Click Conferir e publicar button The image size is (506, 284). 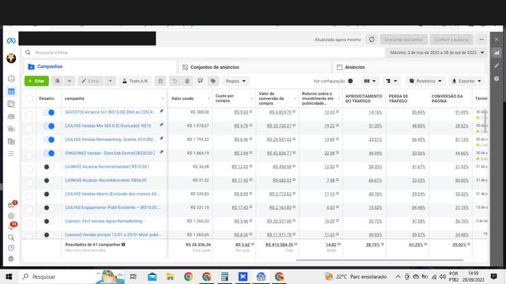pos(452,40)
